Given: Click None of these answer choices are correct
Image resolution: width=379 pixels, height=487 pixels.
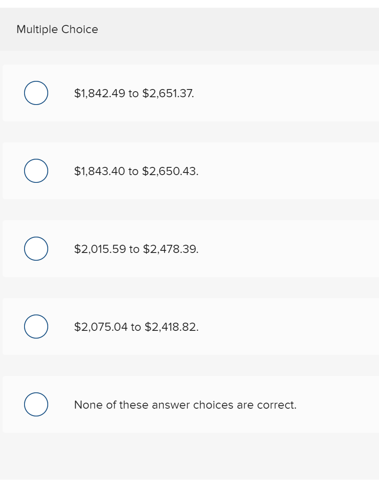Looking at the screenshot, I should coord(185,405).
